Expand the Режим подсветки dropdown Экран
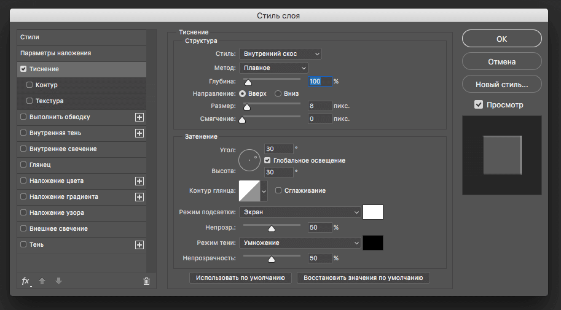Viewport: 561px width, 310px height. pyautogui.click(x=300, y=212)
